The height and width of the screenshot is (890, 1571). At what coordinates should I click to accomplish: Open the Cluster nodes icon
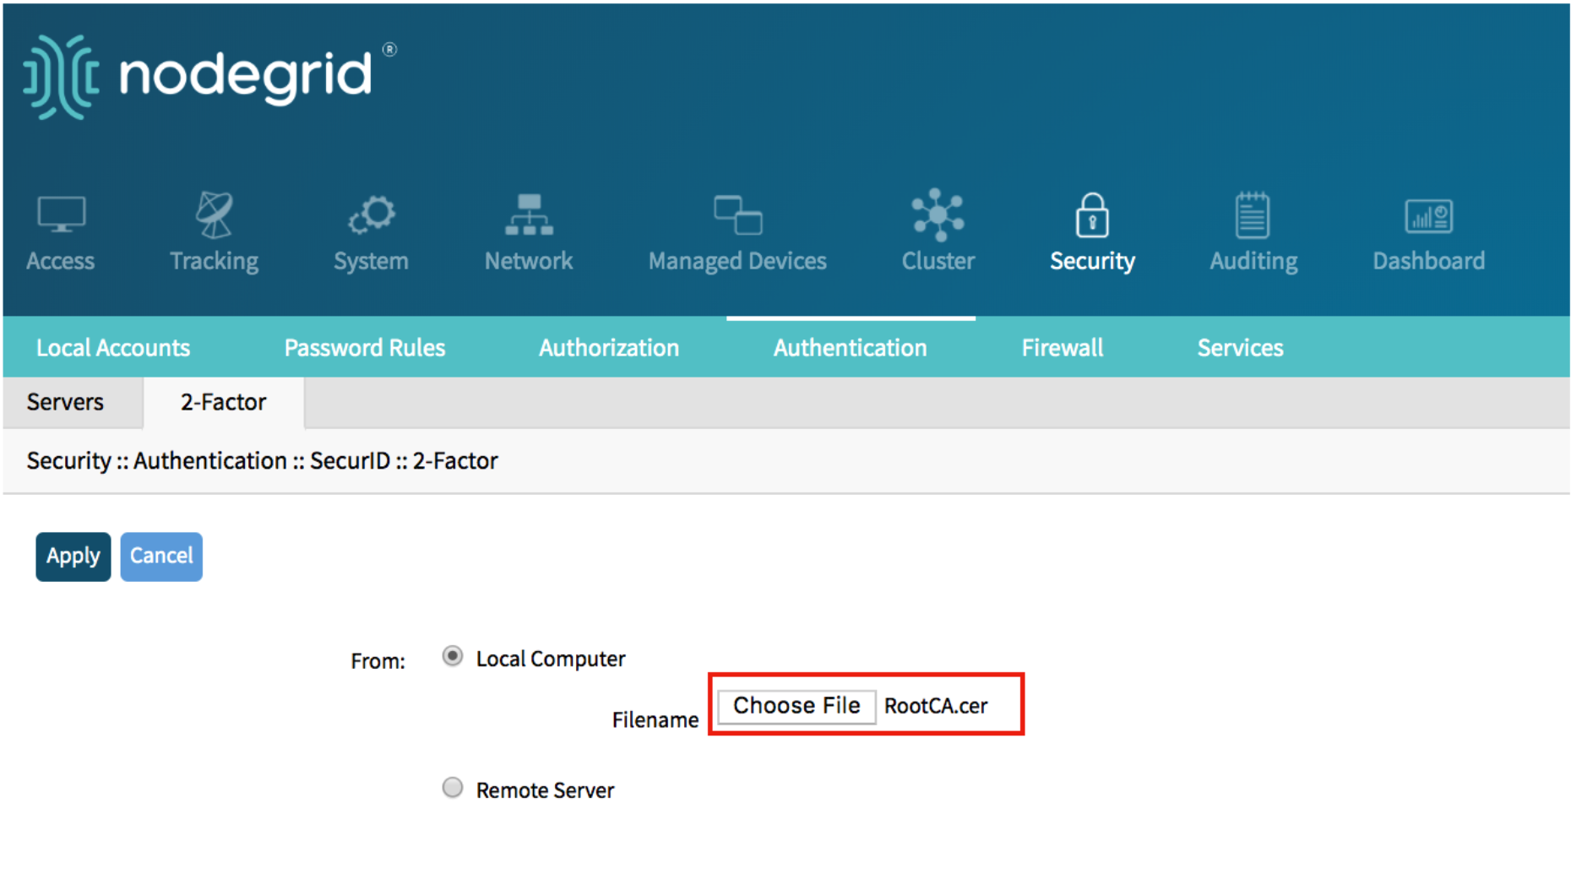[x=938, y=214]
